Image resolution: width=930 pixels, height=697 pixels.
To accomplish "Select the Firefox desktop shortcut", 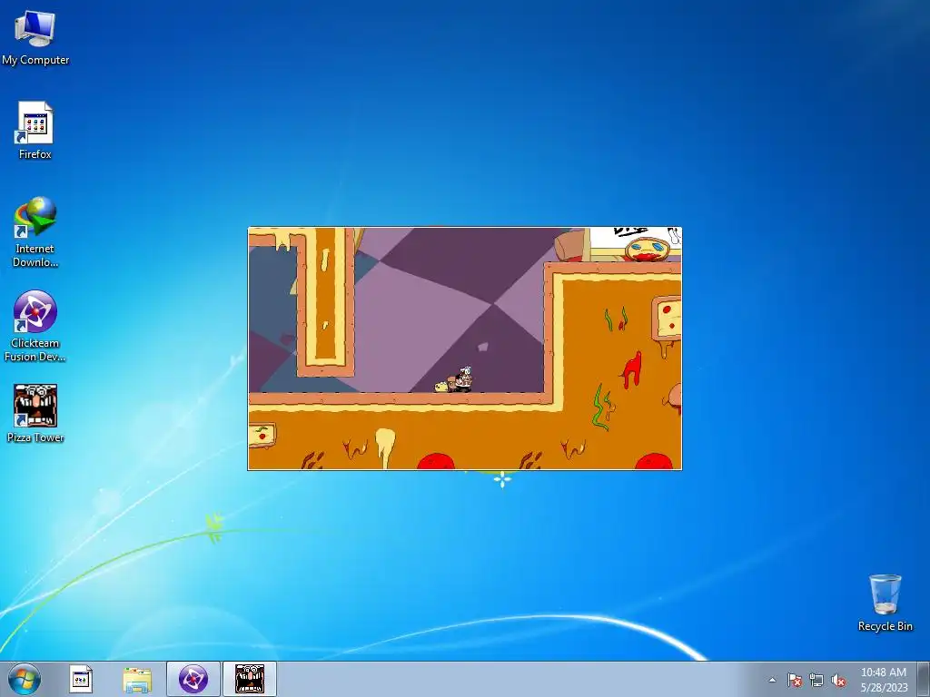I will point(35,131).
